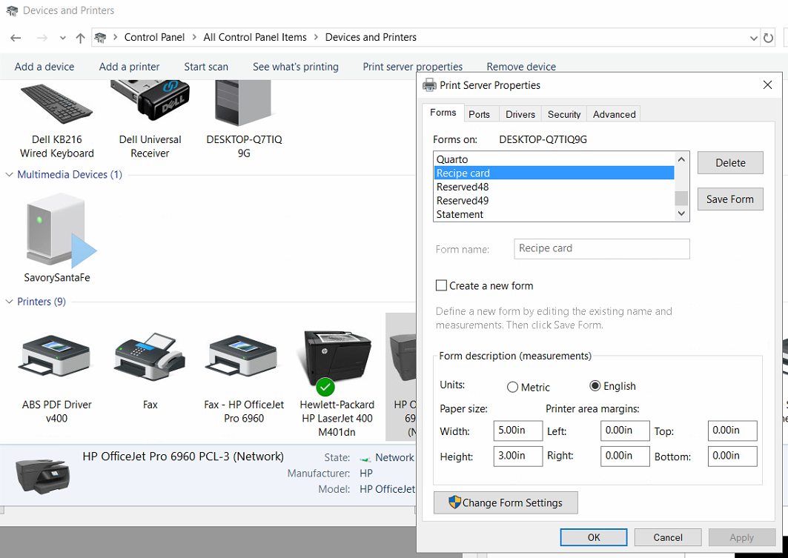Expand the breadcrumb arrow after Control Panel
788x558 pixels.
coord(194,37)
